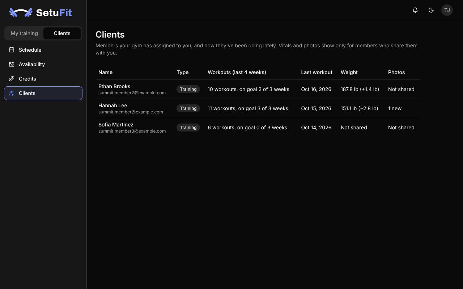Click the Availability calendar-clock icon
This screenshot has width=463, height=289.
pyautogui.click(x=12, y=64)
